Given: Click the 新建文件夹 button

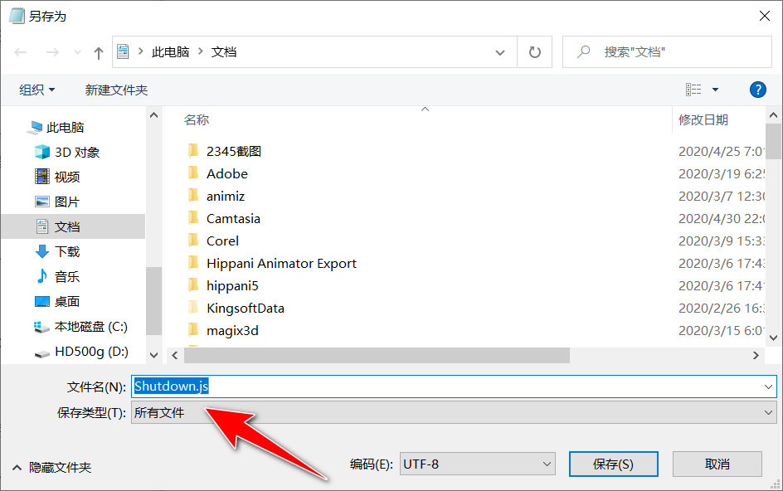Looking at the screenshot, I should click(x=117, y=90).
